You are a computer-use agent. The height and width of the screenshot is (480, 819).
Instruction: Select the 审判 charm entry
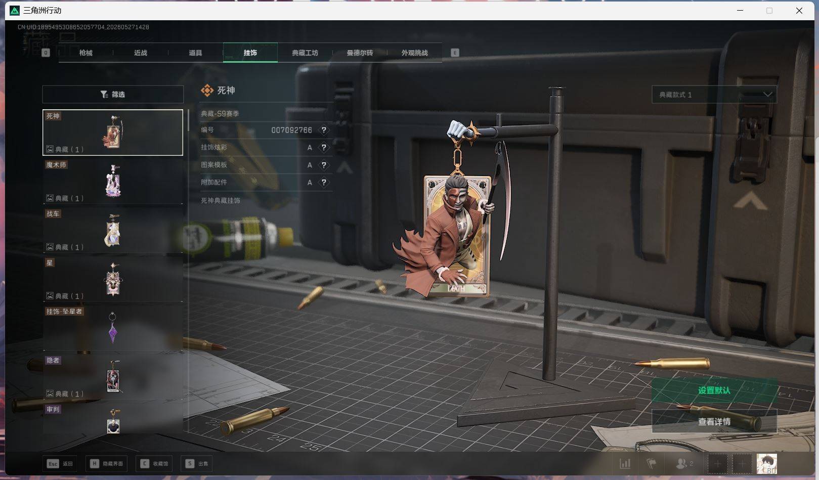pos(113,418)
